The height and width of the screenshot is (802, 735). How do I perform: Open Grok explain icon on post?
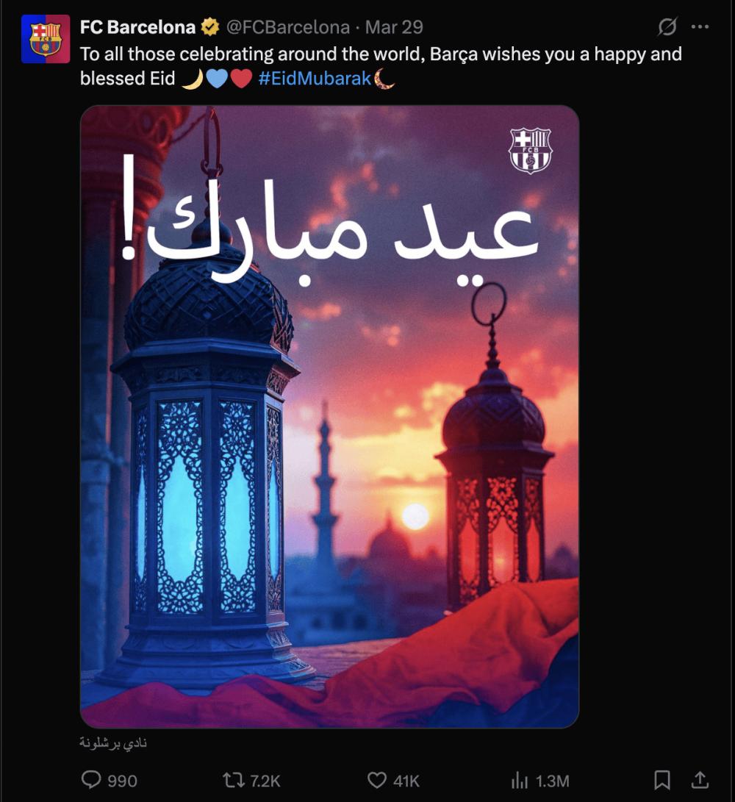[667, 26]
